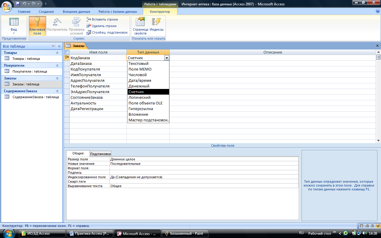This screenshot has height=238, width=381.
Task: Select СодержаниеЗаказа : таблица item
Action: coord(32,97)
